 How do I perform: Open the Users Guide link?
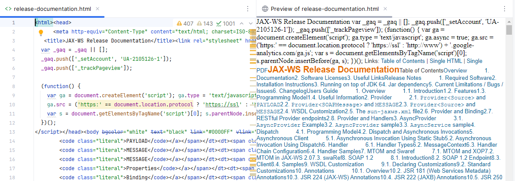[x=322, y=91]
